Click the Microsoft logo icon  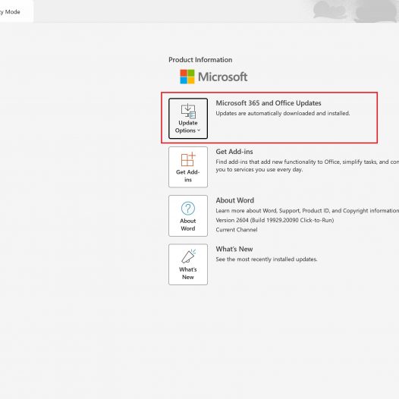[187, 77]
